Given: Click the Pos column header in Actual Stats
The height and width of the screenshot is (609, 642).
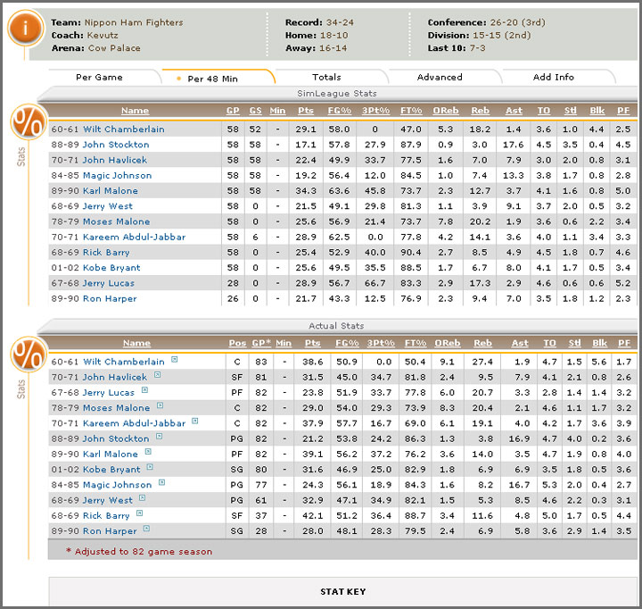Looking at the screenshot, I should coord(237,343).
